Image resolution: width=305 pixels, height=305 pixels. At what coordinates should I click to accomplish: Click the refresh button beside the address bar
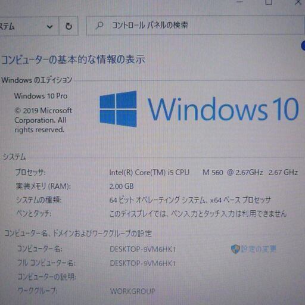pos(69,26)
